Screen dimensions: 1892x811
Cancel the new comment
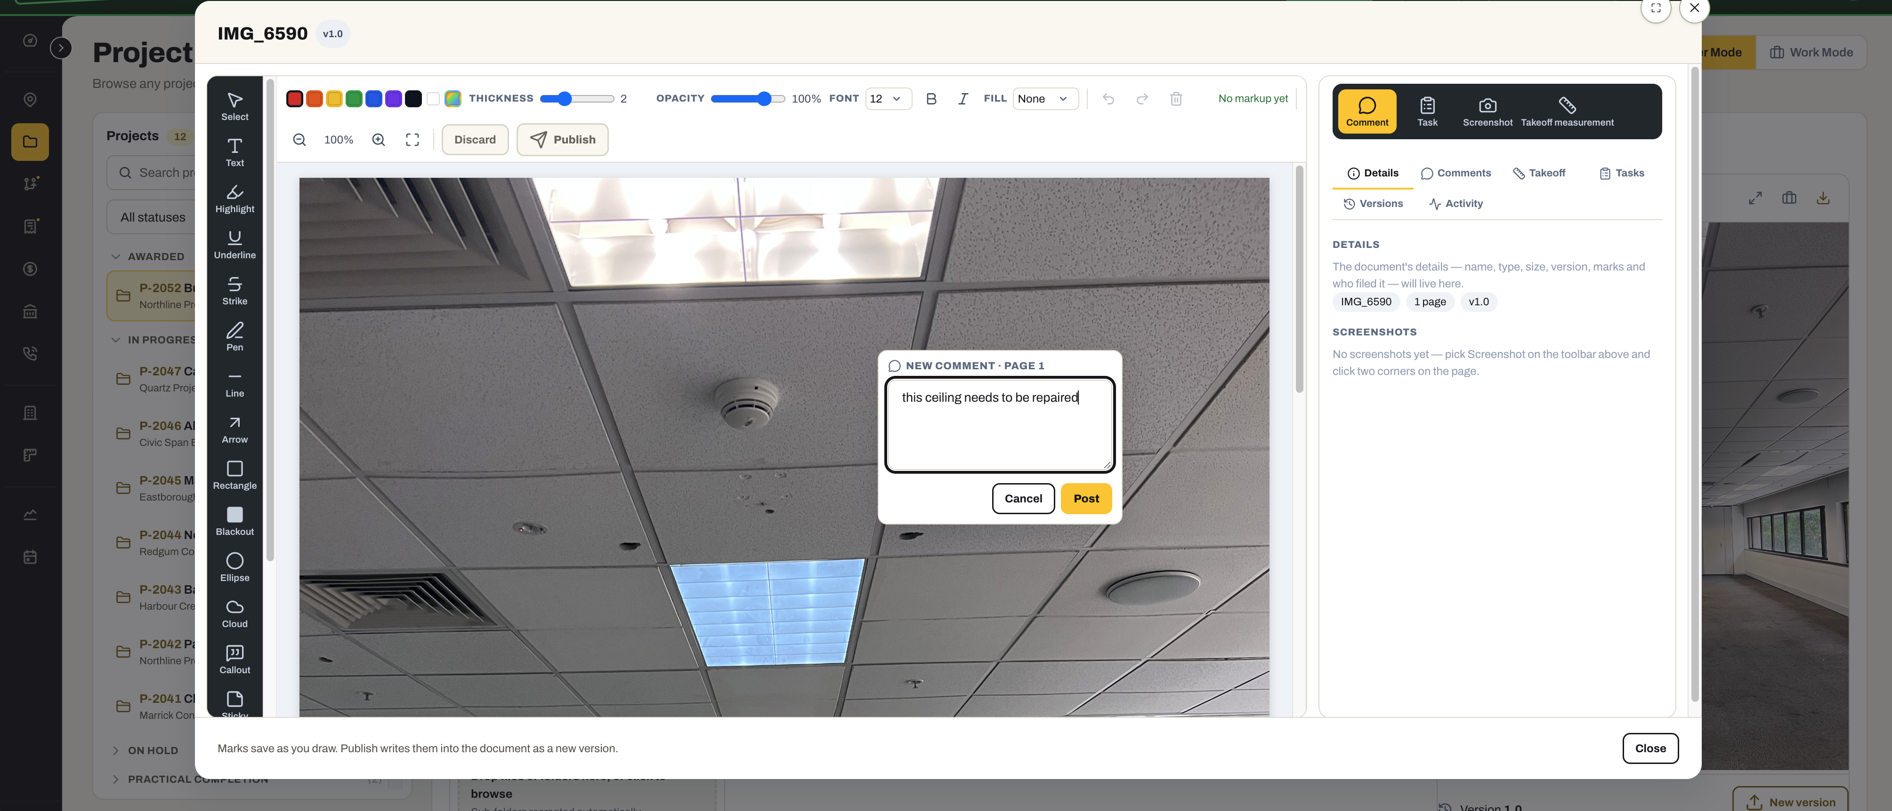[x=1023, y=498]
